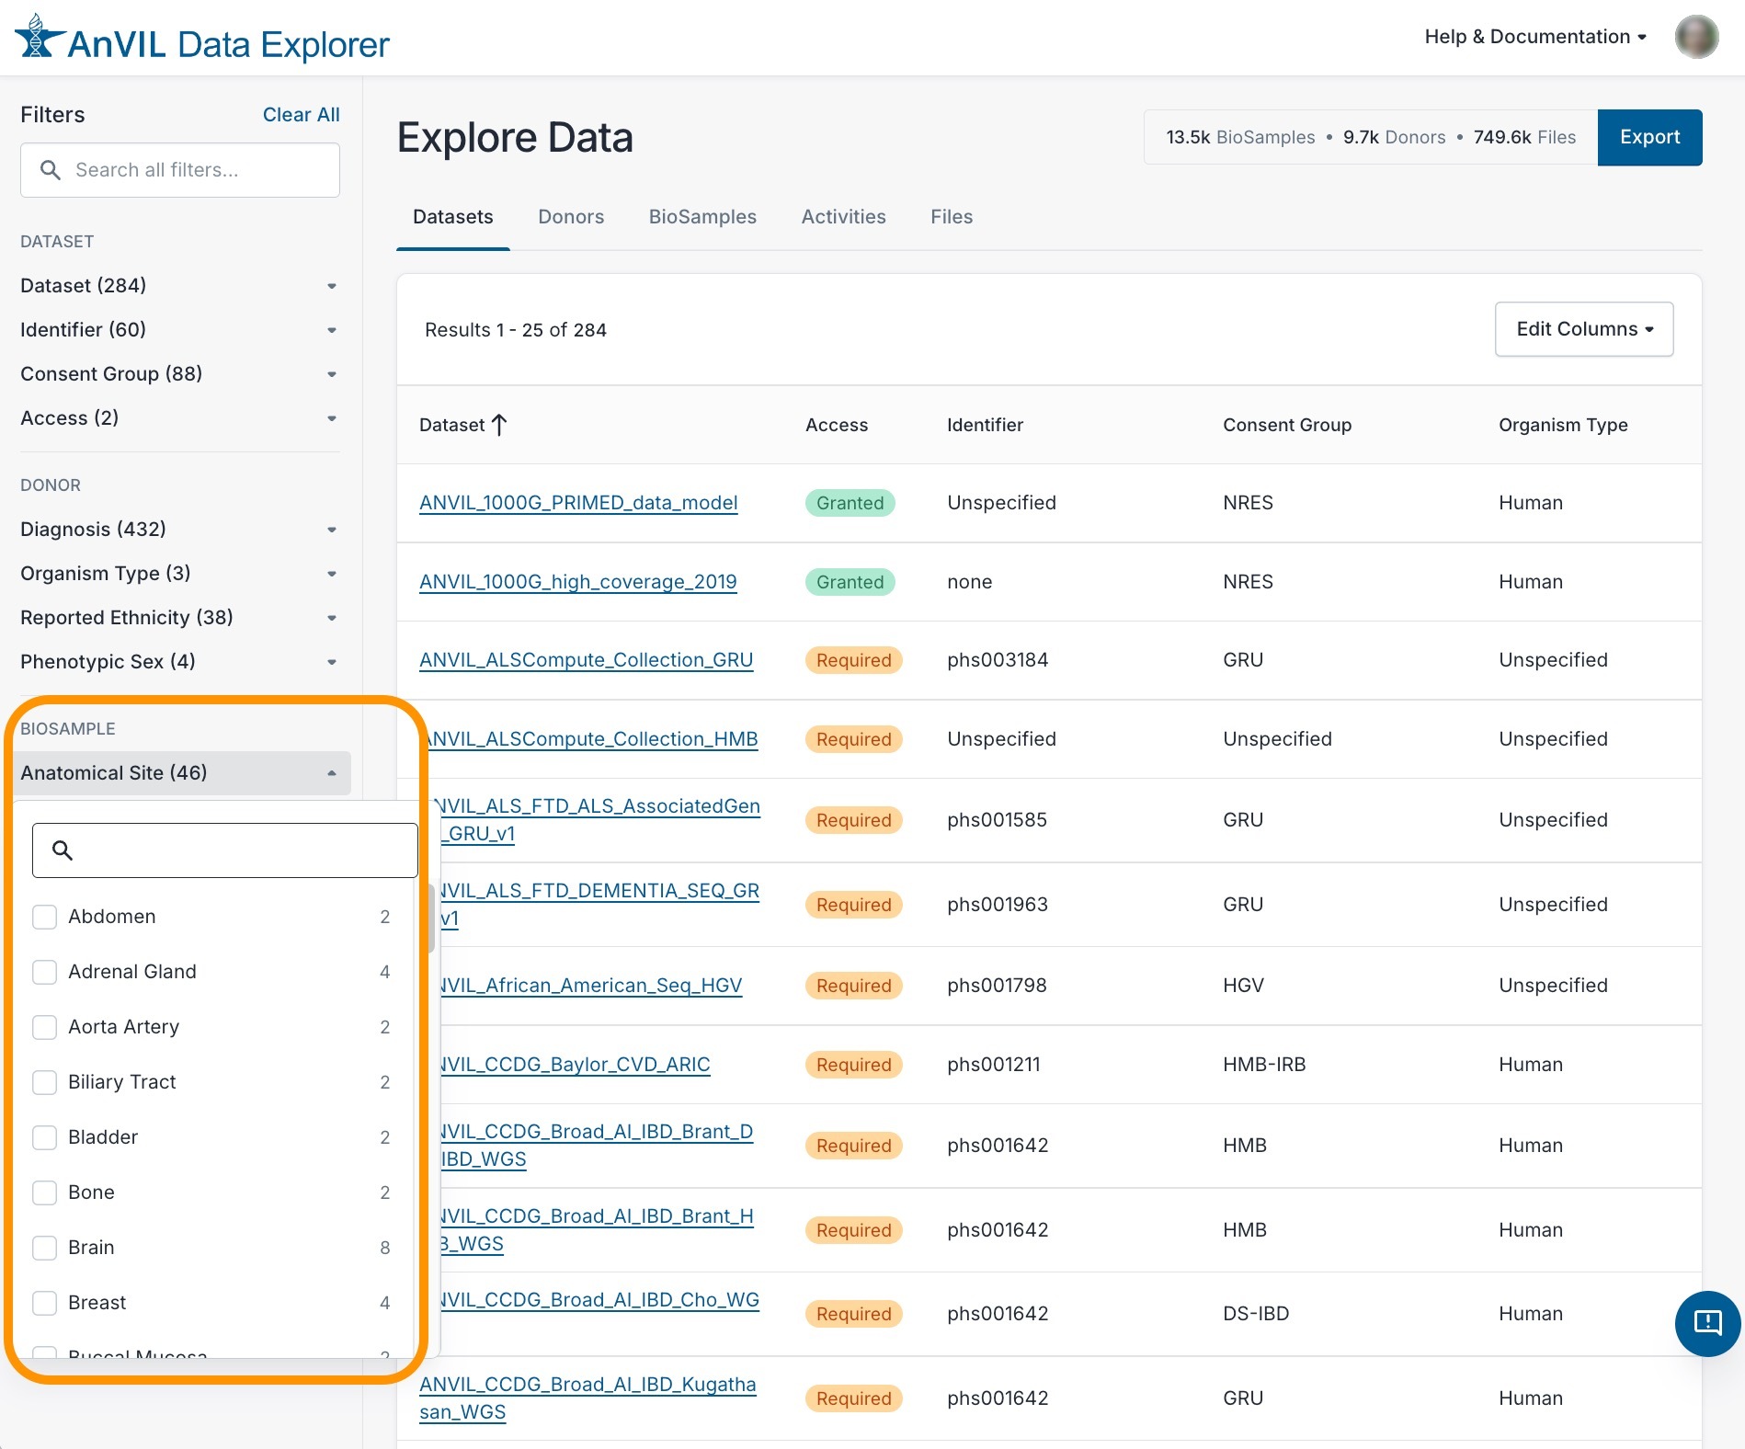1745x1449 pixels.
Task: Open the Edit Columns dropdown
Action: 1583,329
